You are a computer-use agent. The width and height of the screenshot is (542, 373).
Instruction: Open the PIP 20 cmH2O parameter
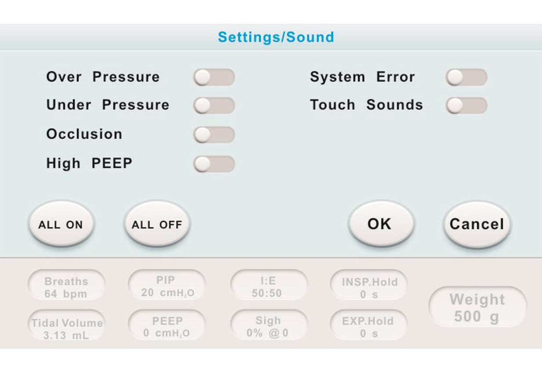(x=167, y=286)
